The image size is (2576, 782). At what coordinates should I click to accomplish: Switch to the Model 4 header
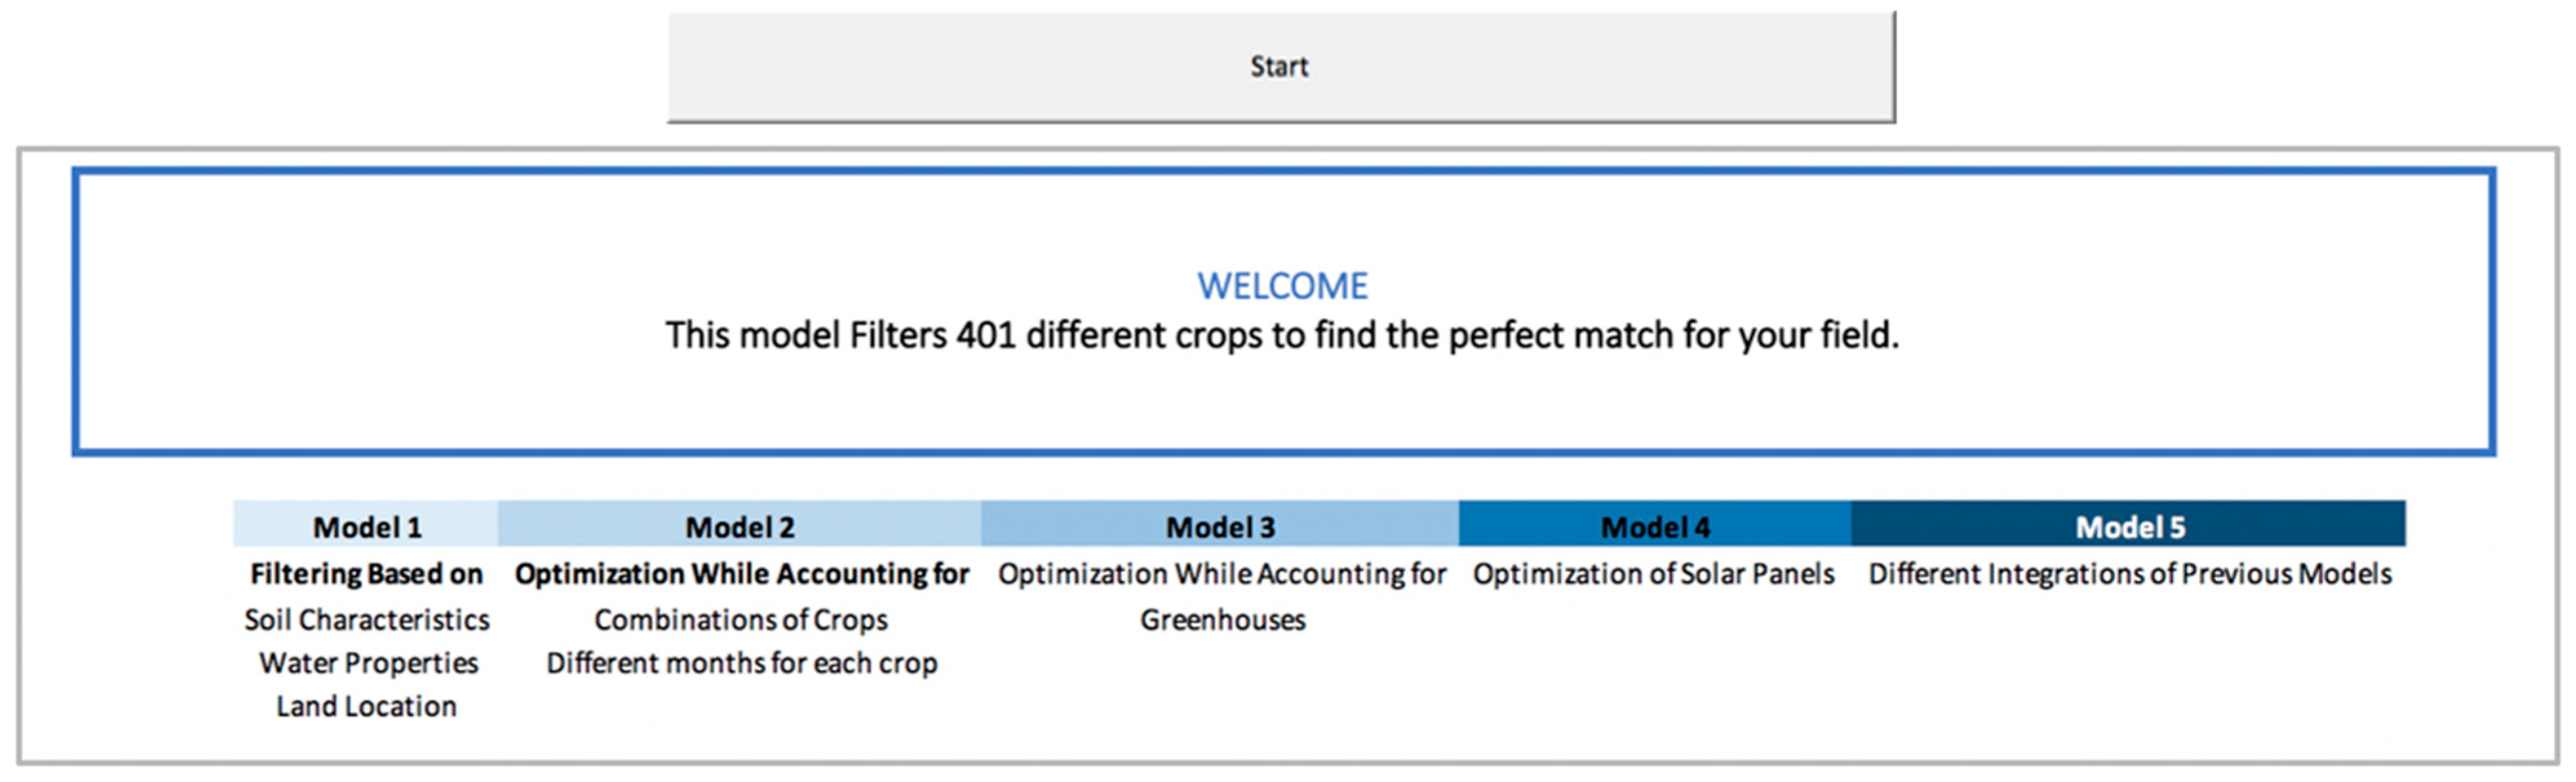[1655, 526]
